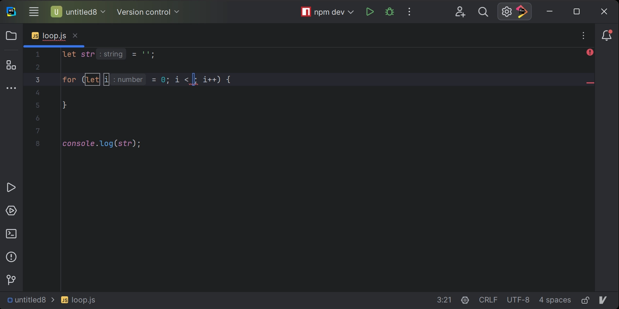Click the ': string' inlay type hint
The image size is (619, 309).
pyautogui.click(x=111, y=54)
